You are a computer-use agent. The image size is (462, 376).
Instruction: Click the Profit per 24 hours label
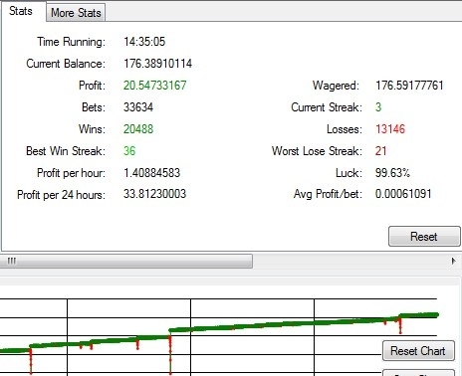(x=61, y=195)
